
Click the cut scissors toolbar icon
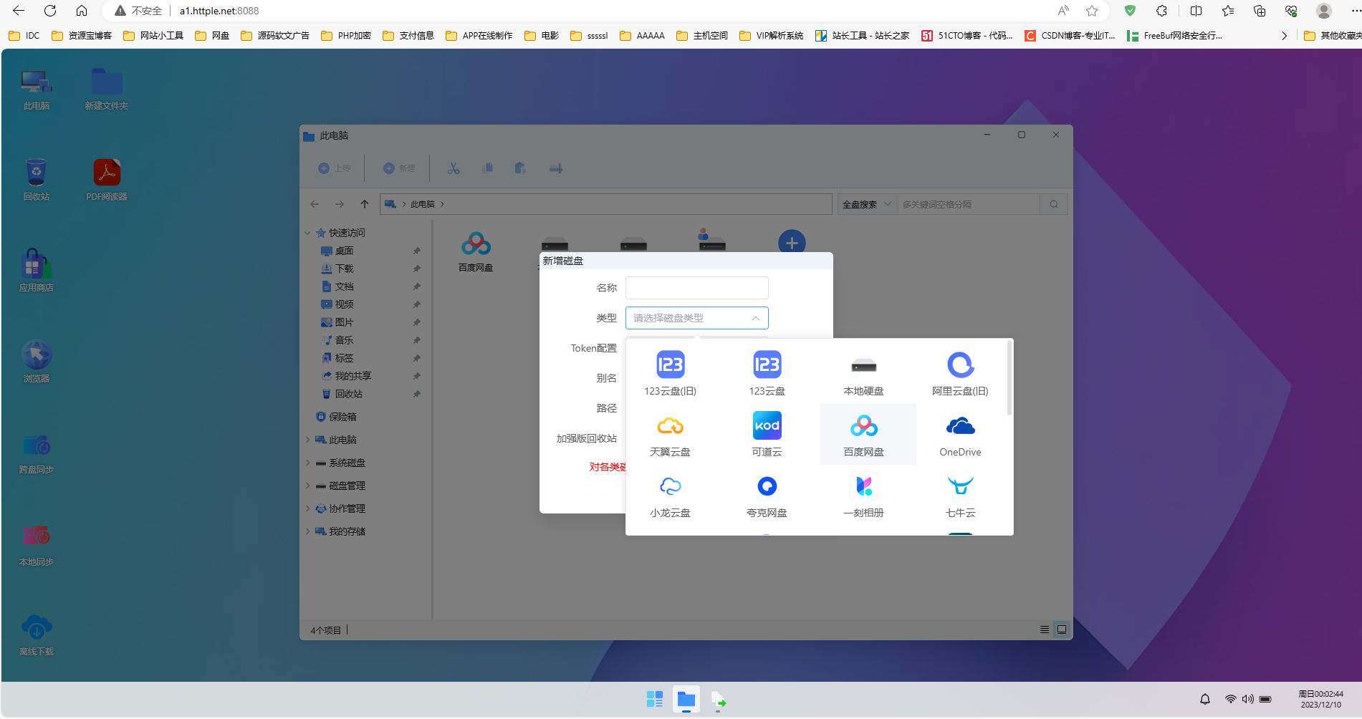[x=454, y=168]
